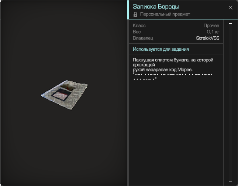This screenshot has width=238, height=186.
Task: Click the description panel scrollbar track
Action: point(230,102)
